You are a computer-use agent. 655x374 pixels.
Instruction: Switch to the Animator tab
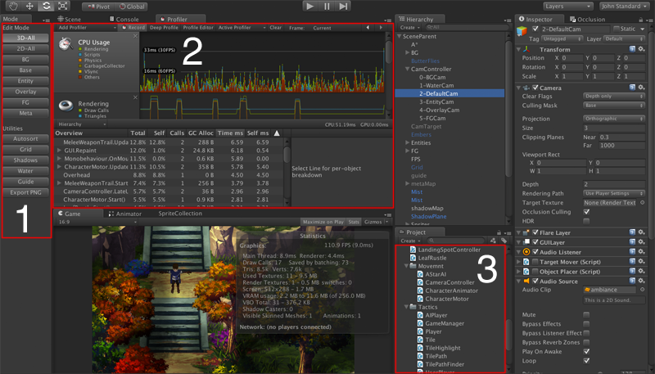(x=125, y=214)
